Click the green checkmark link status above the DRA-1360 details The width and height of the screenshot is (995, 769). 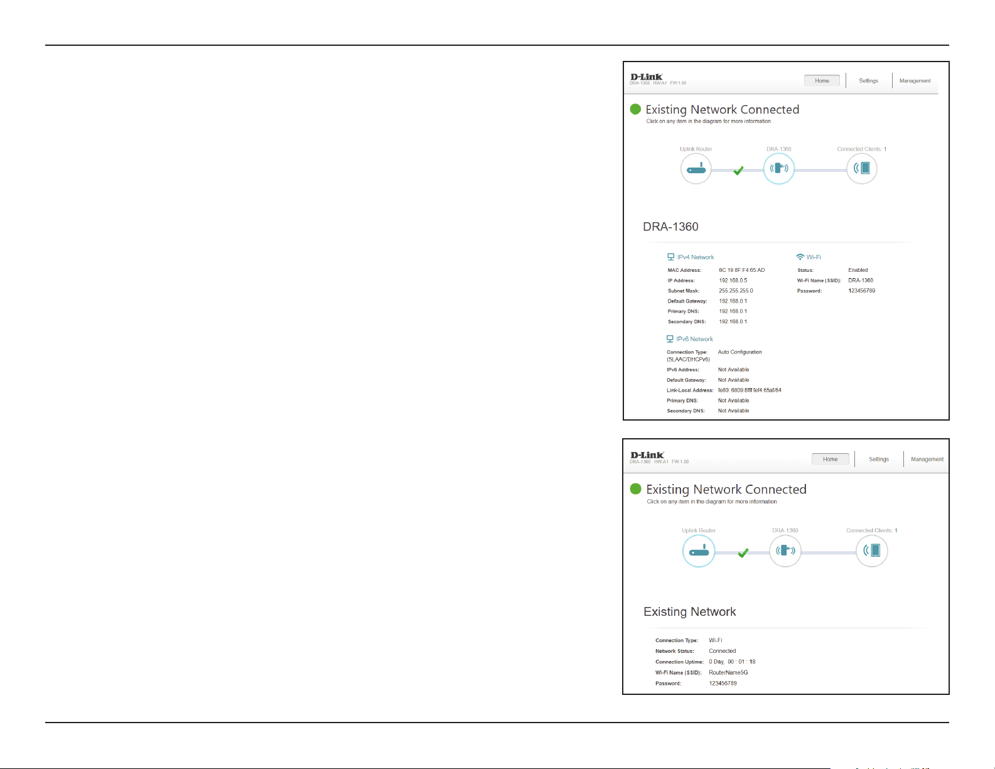739,170
